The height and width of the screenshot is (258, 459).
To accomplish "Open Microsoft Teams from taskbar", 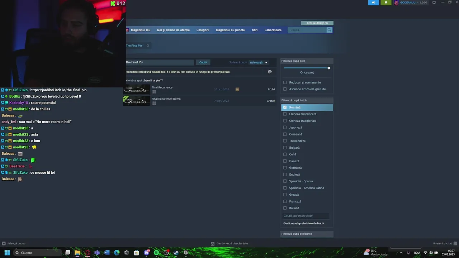I will coord(97,253).
